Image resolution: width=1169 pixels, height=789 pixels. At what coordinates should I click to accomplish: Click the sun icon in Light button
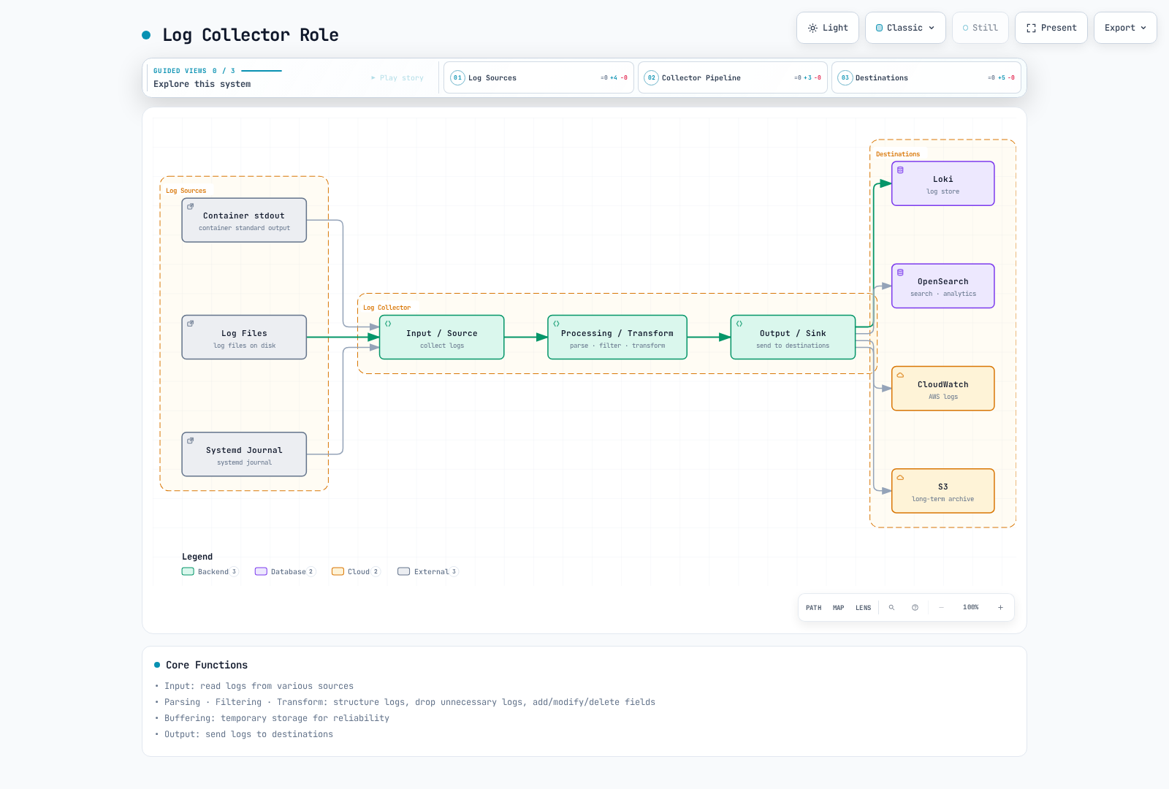(812, 28)
